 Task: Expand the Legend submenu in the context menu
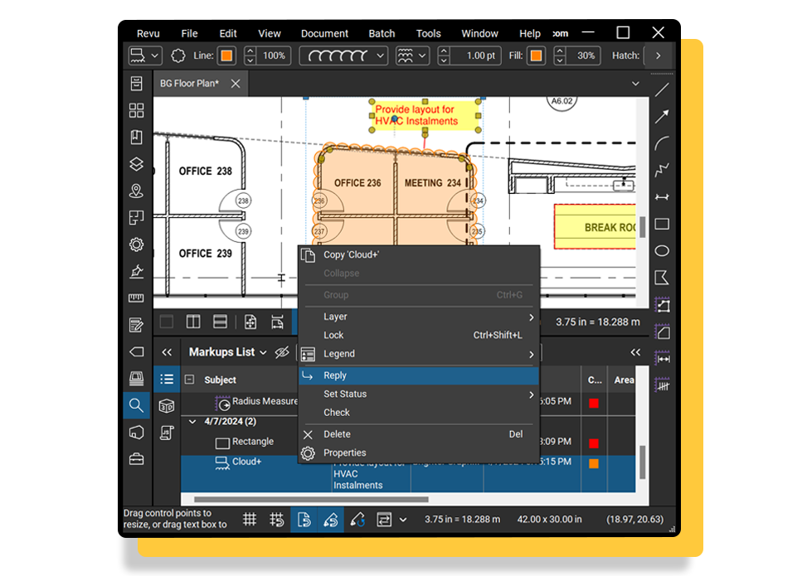coord(530,353)
